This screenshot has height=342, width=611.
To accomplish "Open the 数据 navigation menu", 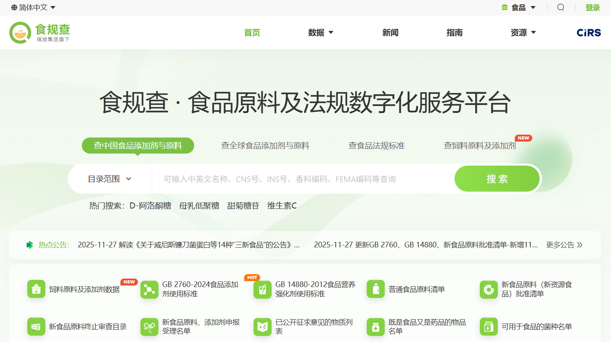I will coord(321,32).
